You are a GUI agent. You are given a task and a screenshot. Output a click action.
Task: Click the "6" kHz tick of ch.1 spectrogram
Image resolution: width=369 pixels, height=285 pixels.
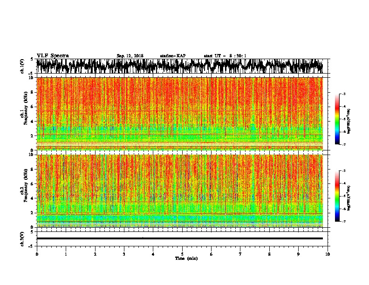click(33, 107)
